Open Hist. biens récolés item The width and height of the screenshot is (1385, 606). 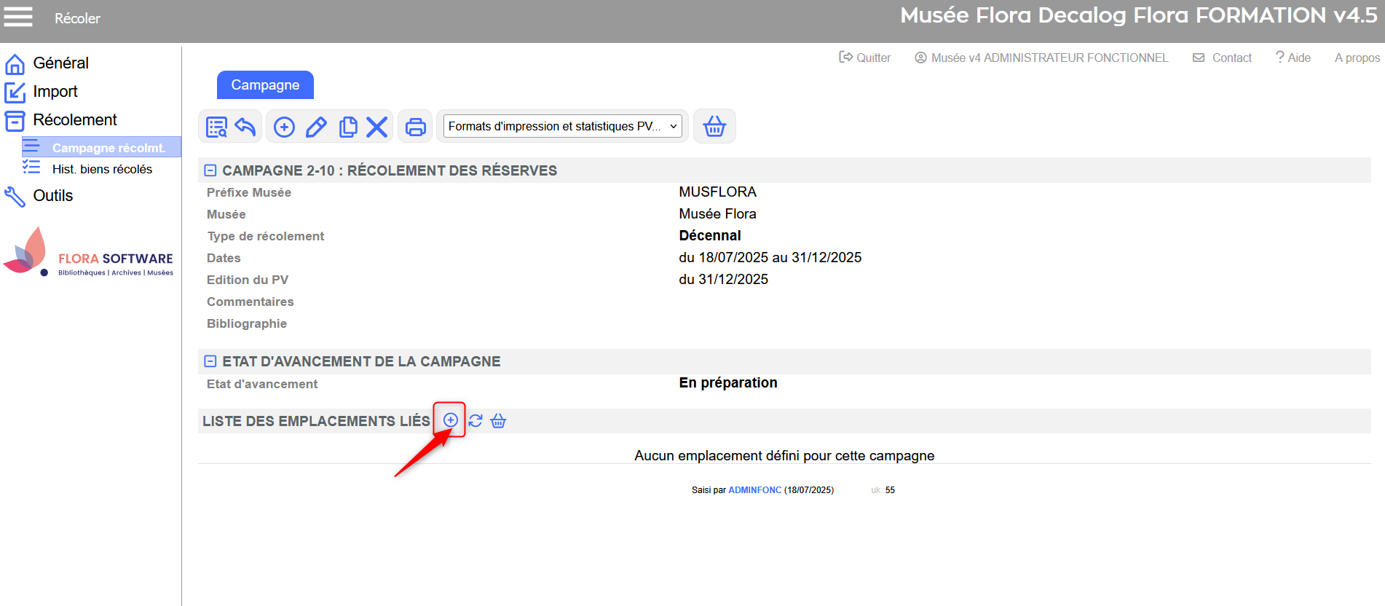click(102, 169)
